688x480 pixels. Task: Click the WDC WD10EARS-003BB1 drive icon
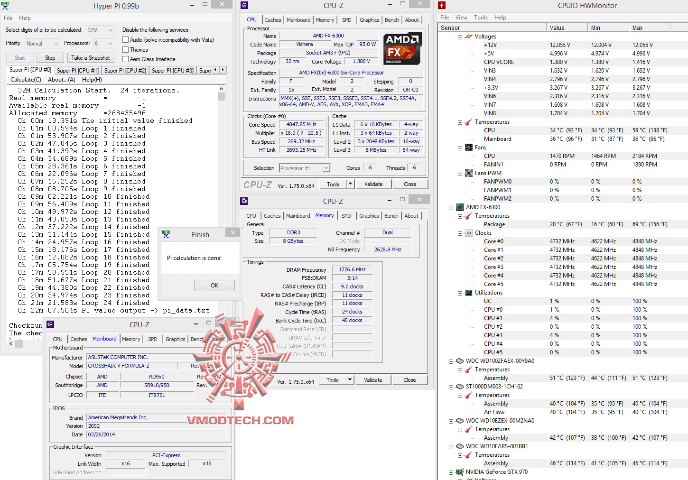[x=460, y=446]
